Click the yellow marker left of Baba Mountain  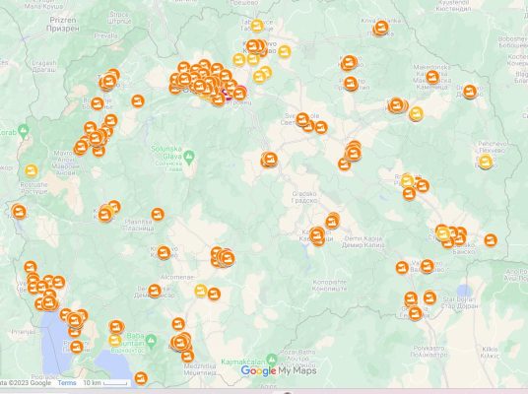pyautogui.click(x=115, y=340)
